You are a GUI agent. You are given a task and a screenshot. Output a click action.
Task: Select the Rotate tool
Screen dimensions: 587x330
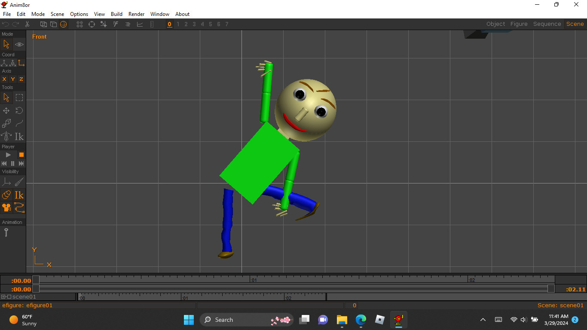coord(19,110)
